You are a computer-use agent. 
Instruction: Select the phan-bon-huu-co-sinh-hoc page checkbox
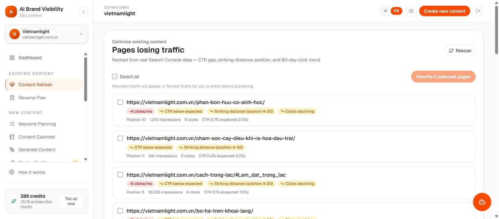[x=120, y=102]
